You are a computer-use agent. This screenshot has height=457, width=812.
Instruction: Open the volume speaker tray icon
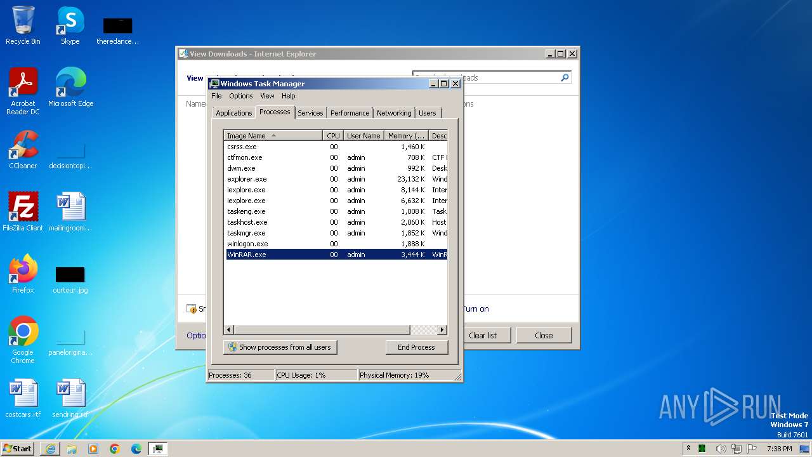pos(721,449)
